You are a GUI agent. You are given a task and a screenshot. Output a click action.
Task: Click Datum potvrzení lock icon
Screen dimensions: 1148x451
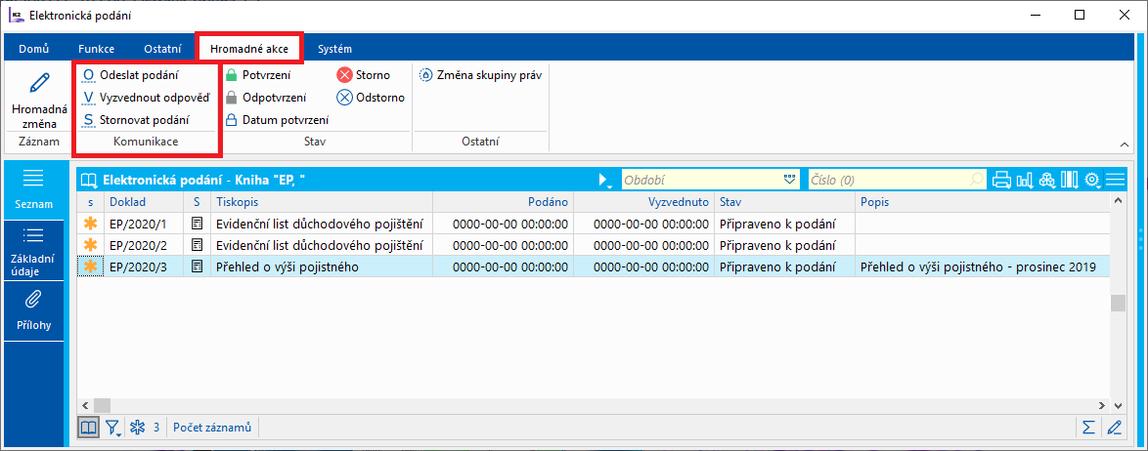click(x=231, y=120)
